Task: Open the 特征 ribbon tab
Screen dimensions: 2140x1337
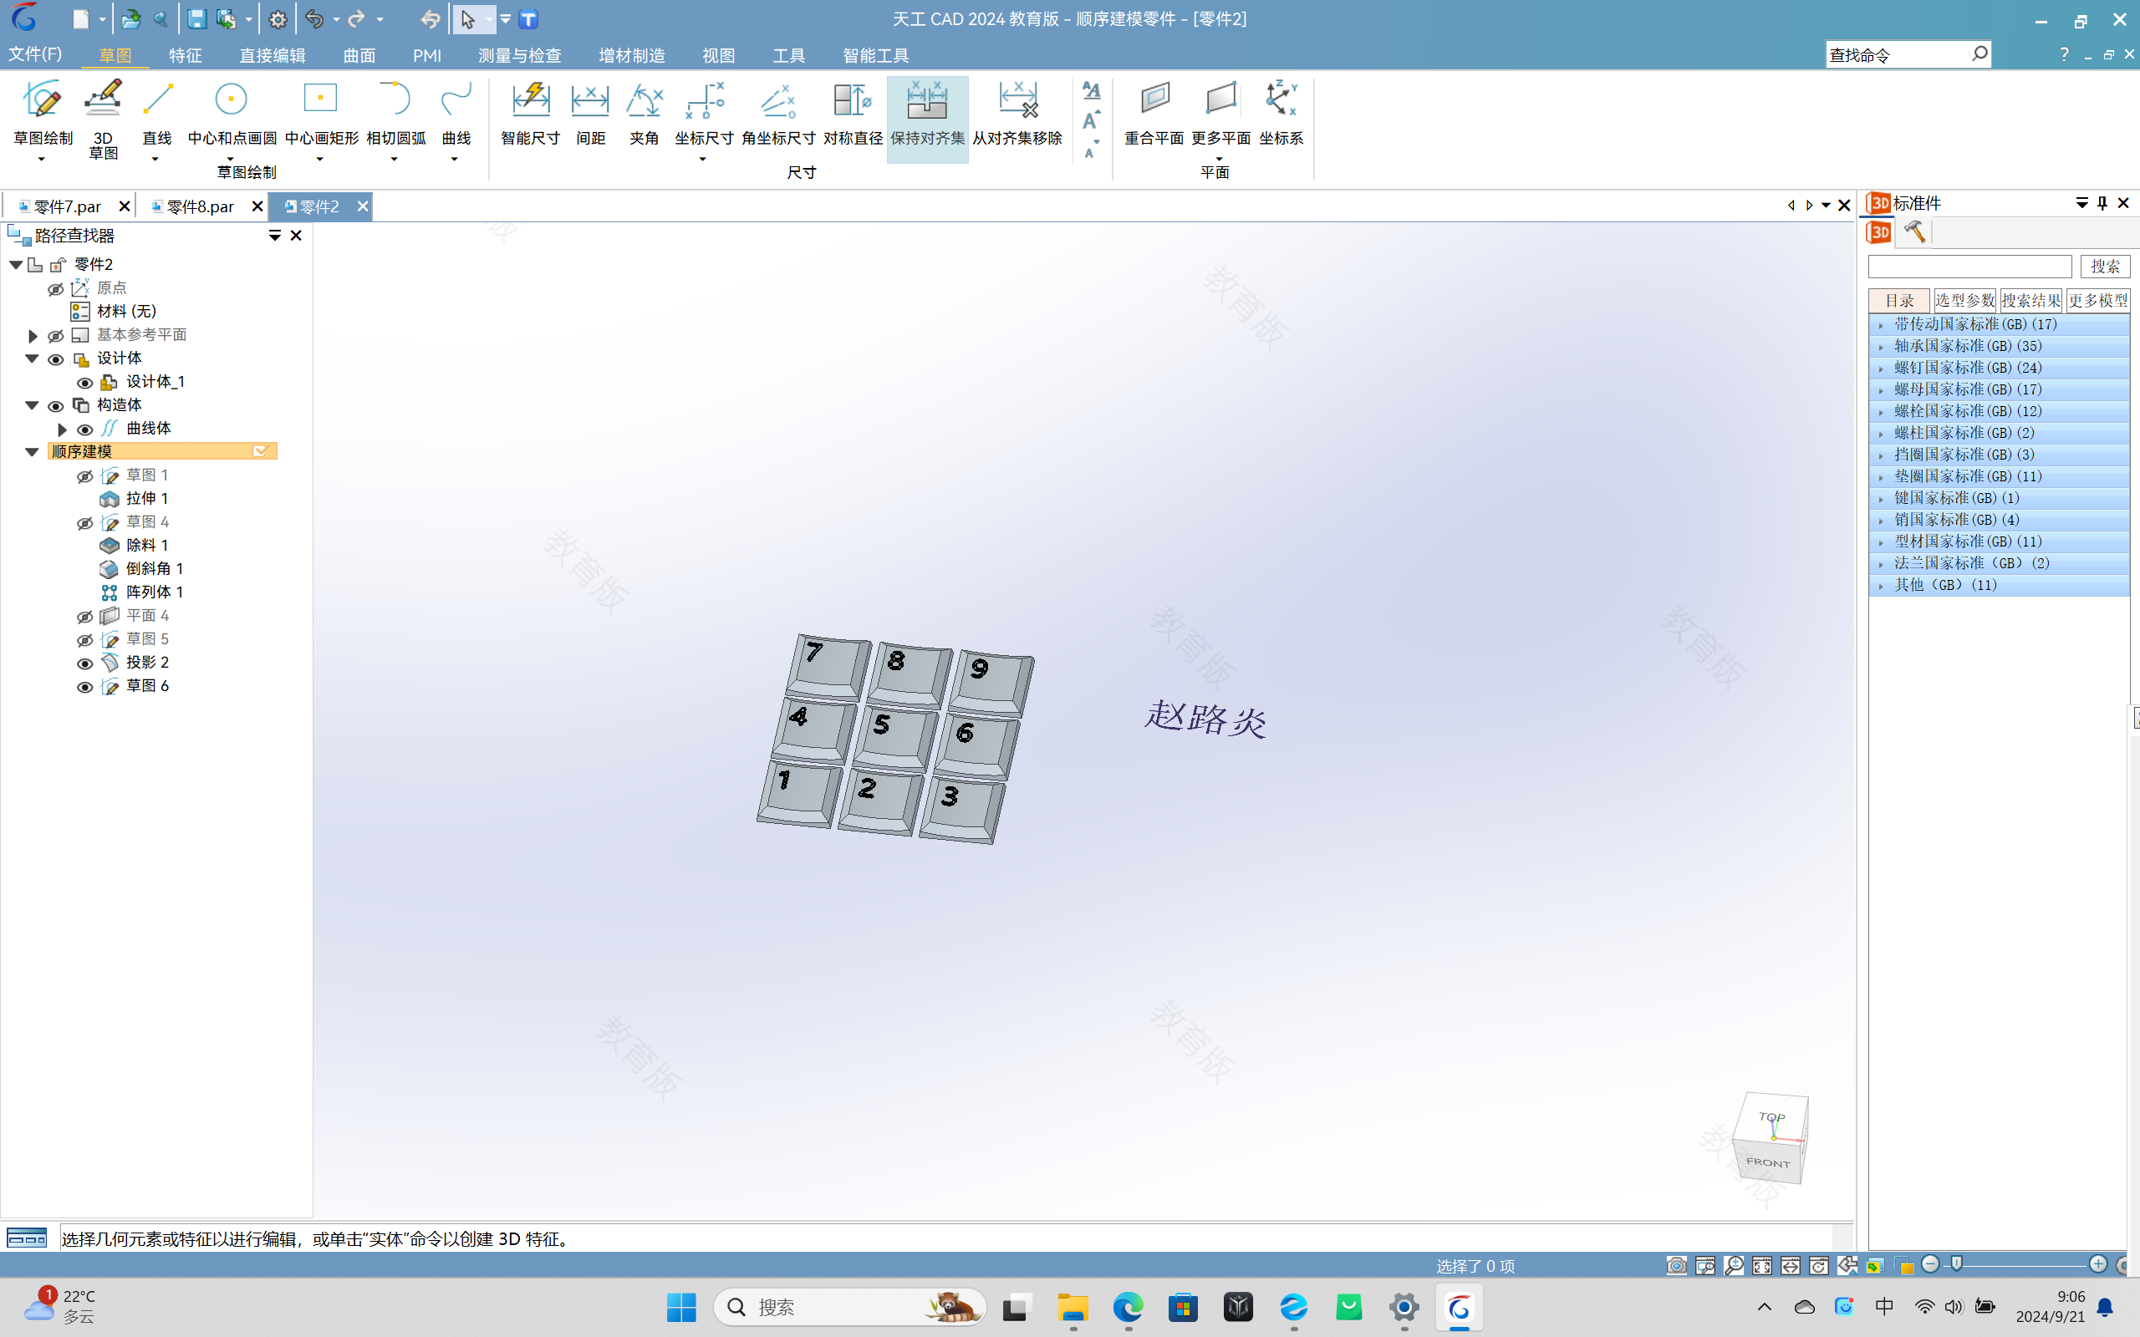Action: tap(185, 55)
